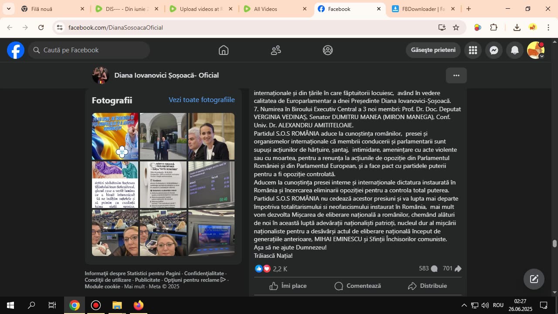Click in the Caută pe Facebook search box

(89, 50)
